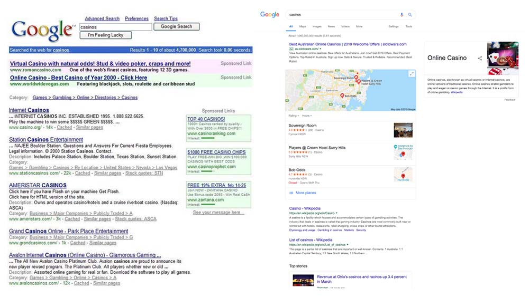Click the Ohio casinos top story thumbnail

pyautogui.click(x=303, y=280)
